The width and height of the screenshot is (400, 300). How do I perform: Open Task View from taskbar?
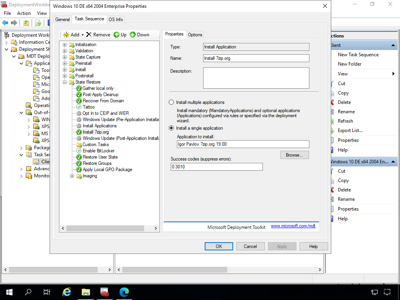[47, 292]
